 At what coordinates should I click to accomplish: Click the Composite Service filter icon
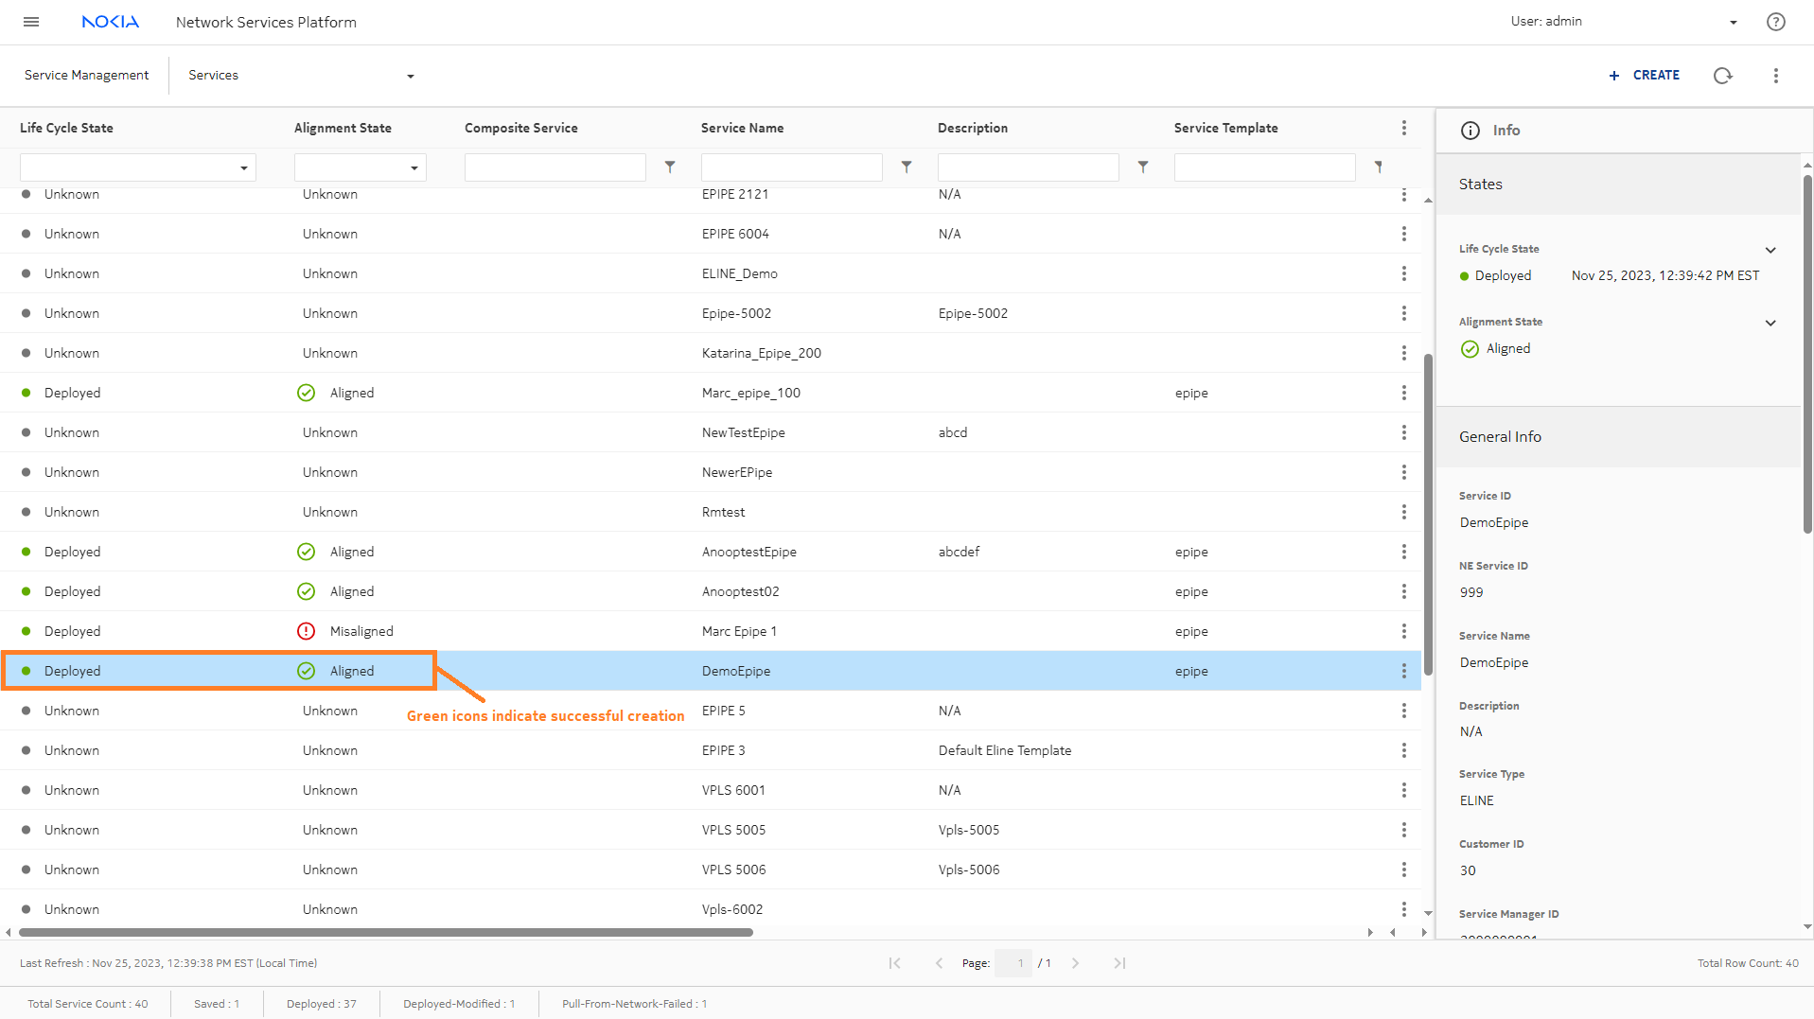pos(670,167)
